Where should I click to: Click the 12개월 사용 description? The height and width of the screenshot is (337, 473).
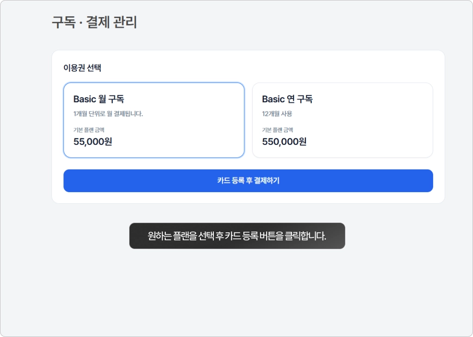(x=277, y=114)
